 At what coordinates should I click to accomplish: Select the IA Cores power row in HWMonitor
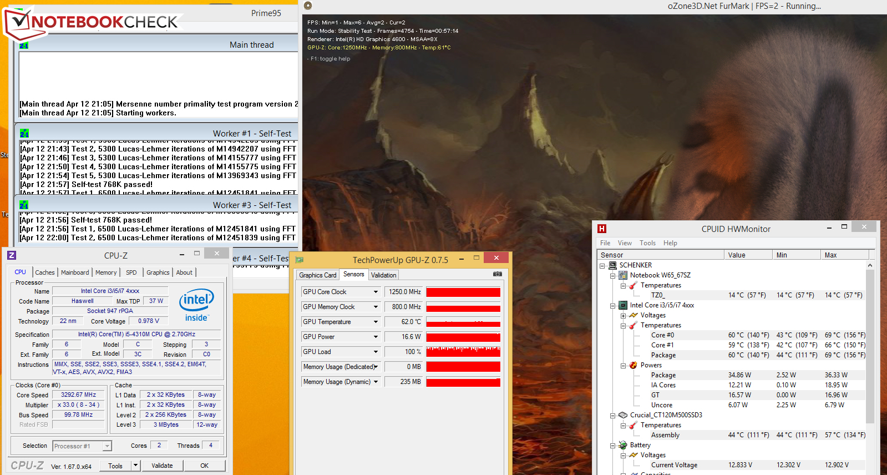[x=757, y=385]
